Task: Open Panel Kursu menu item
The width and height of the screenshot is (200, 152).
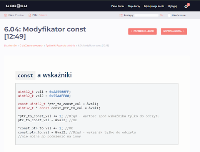Action: pyautogui.click(x=118, y=6)
